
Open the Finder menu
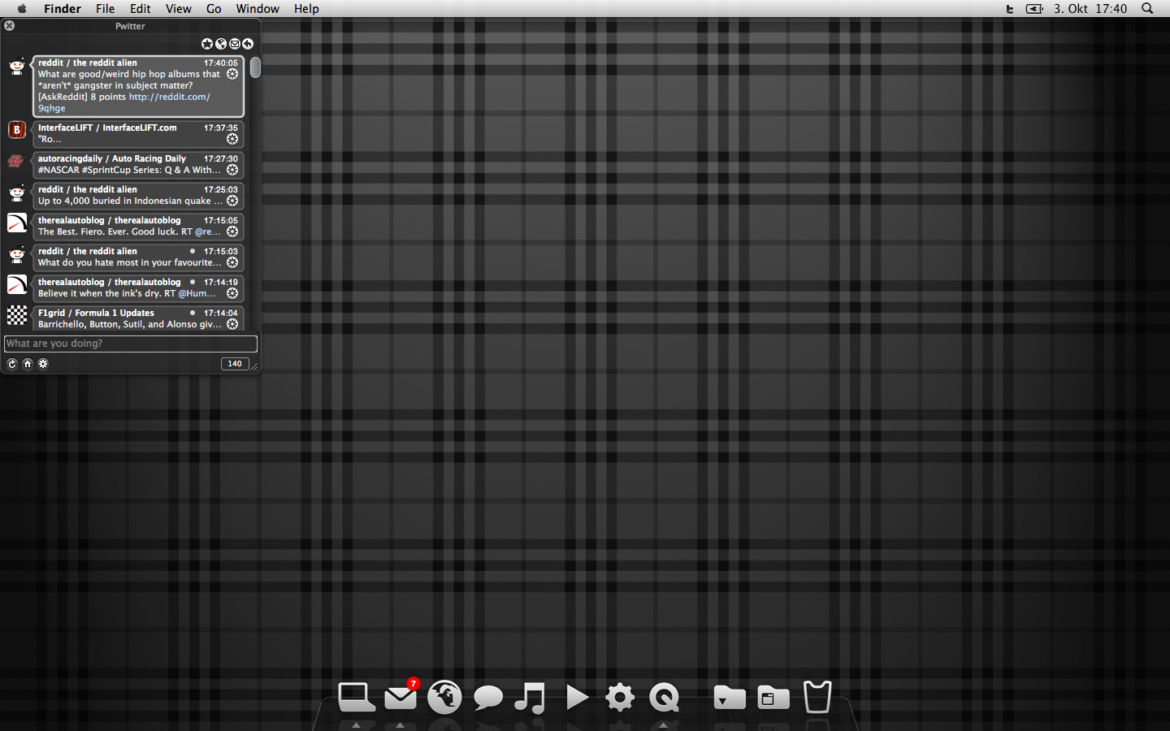63,9
